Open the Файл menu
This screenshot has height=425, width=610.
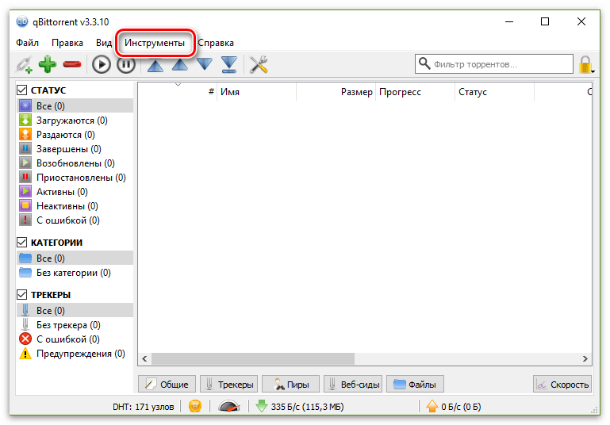point(27,43)
